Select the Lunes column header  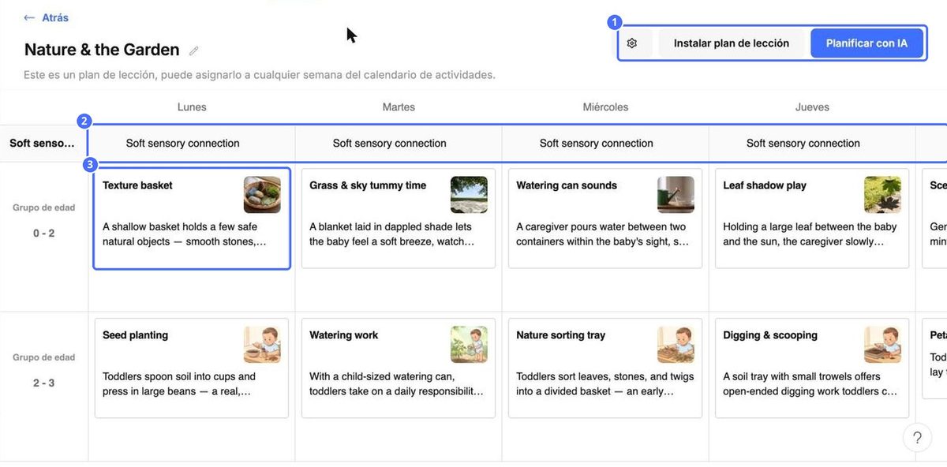tap(192, 107)
